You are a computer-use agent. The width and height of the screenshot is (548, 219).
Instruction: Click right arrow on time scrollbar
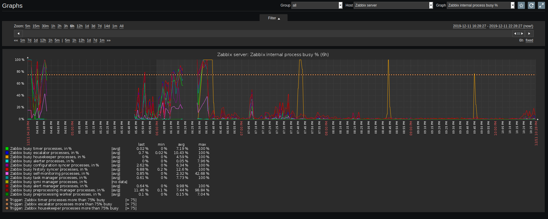(529, 34)
